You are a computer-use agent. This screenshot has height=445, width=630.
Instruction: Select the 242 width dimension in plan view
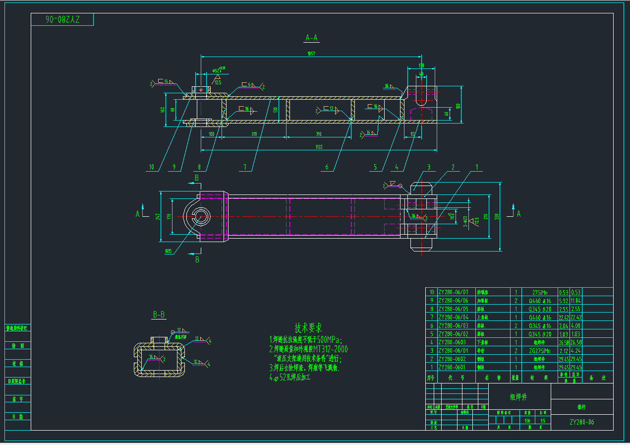[158, 217]
